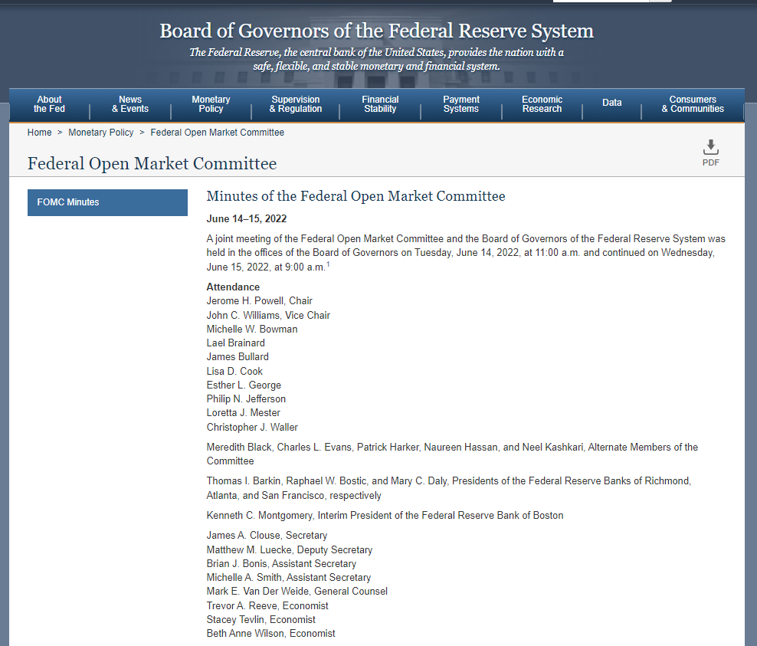Select Monetary Policy in the navigation bar
Screen dimensions: 757x646
pyautogui.click(x=211, y=104)
